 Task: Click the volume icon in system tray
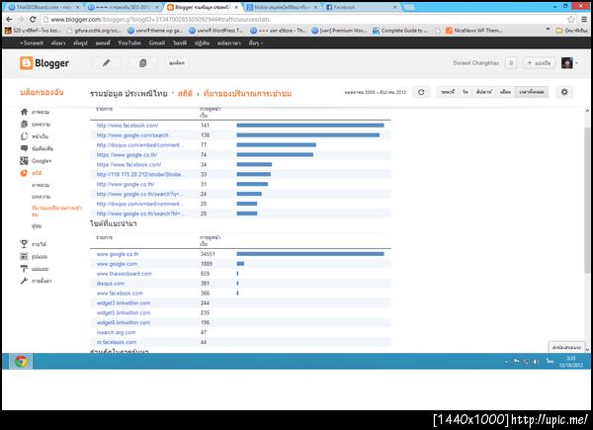point(536,362)
